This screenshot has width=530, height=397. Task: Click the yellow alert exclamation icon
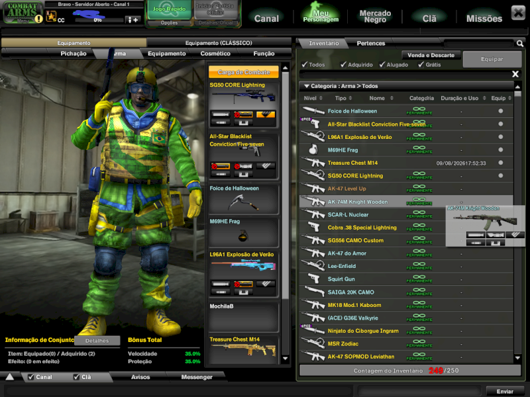tap(39, 19)
